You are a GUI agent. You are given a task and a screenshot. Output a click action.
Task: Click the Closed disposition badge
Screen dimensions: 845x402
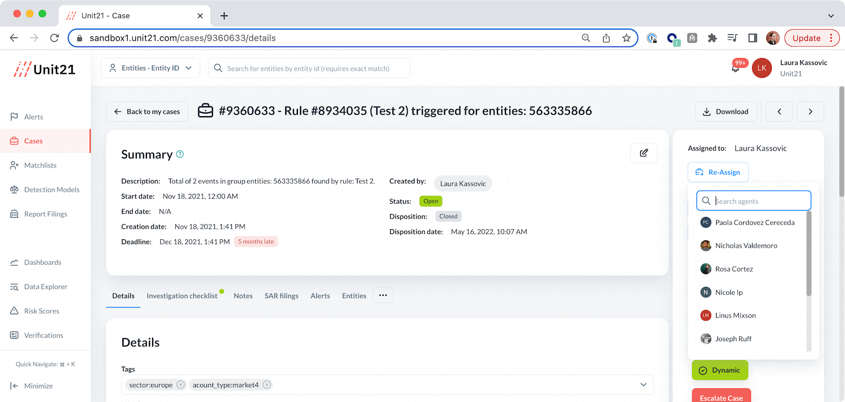(x=448, y=216)
